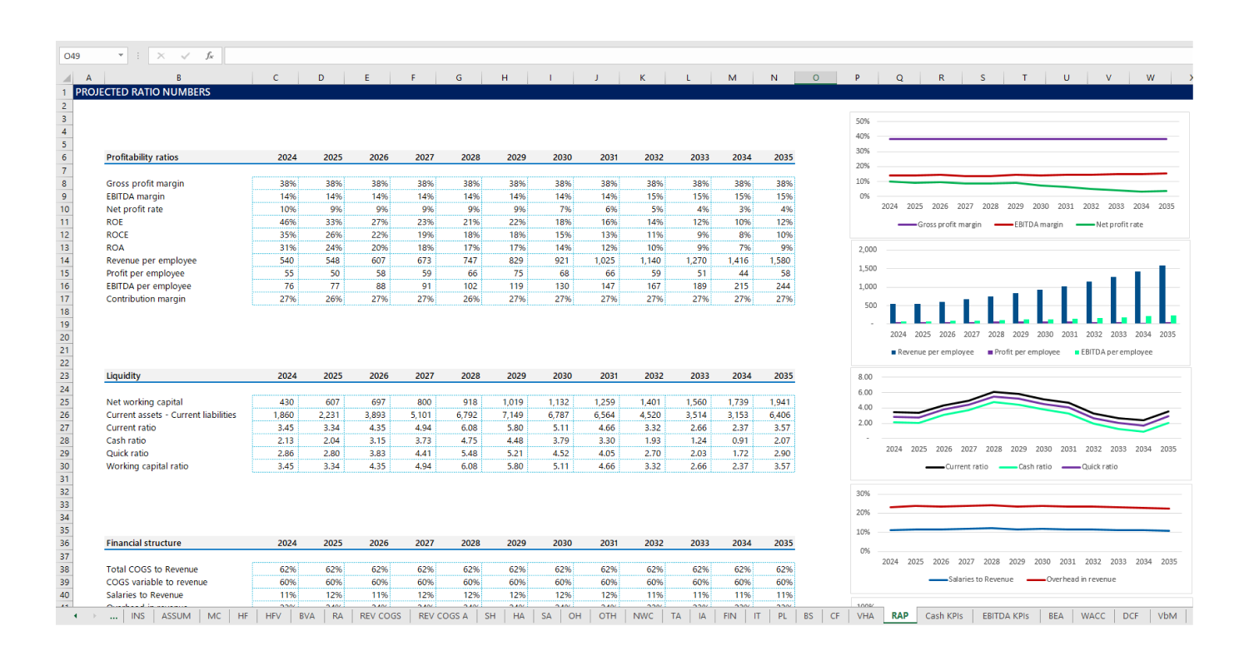This screenshot has height=666, width=1249.
Task: Select the column M header
Action: pos(732,77)
